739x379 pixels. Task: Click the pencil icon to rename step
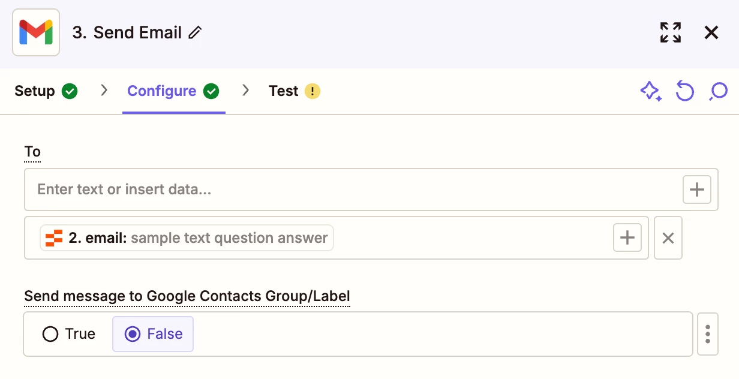[195, 33]
